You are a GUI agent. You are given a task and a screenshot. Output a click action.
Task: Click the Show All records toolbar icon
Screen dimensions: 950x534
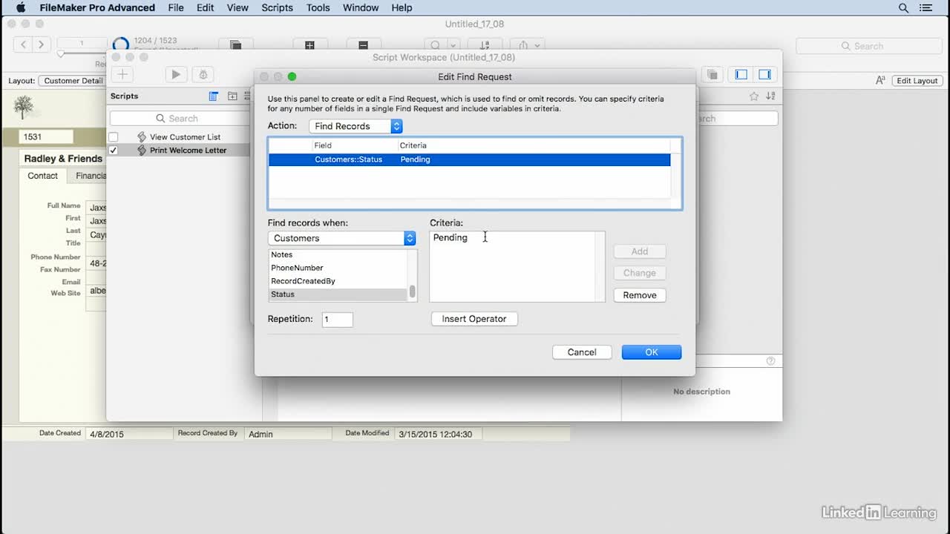(x=235, y=45)
